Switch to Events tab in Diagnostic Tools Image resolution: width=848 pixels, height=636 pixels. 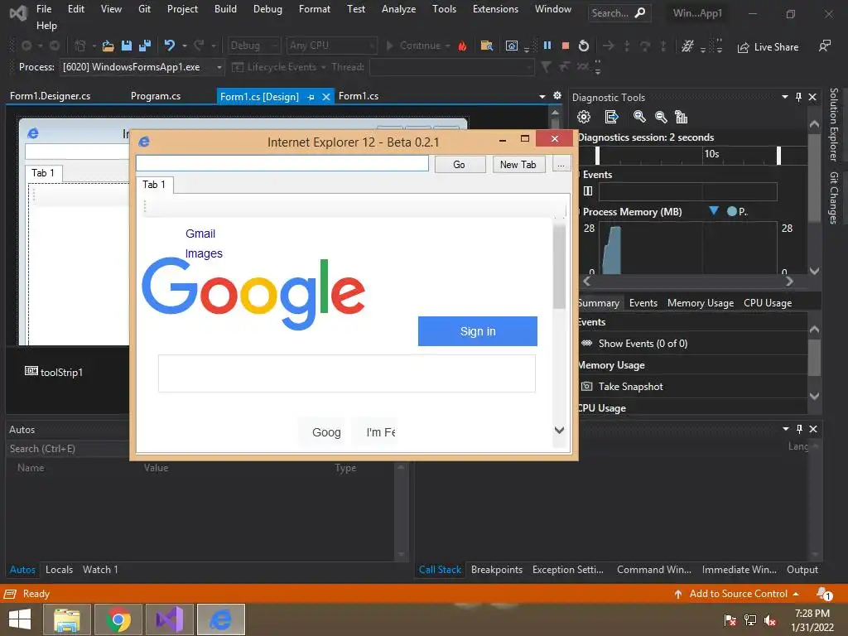tap(643, 303)
